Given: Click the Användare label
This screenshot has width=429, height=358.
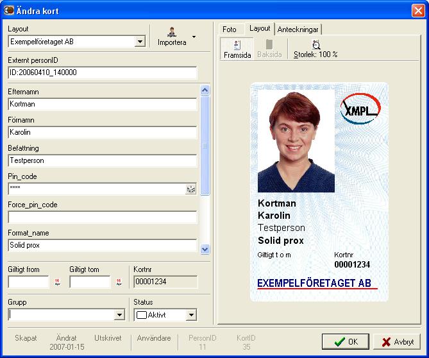Looking at the screenshot, I should [x=154, y=338].
